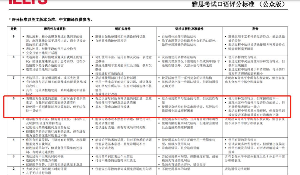Select the 语法多样性及准确性 column header
Image resolution: width=300 pixels, height=175 pixels.
coord(189,29)
